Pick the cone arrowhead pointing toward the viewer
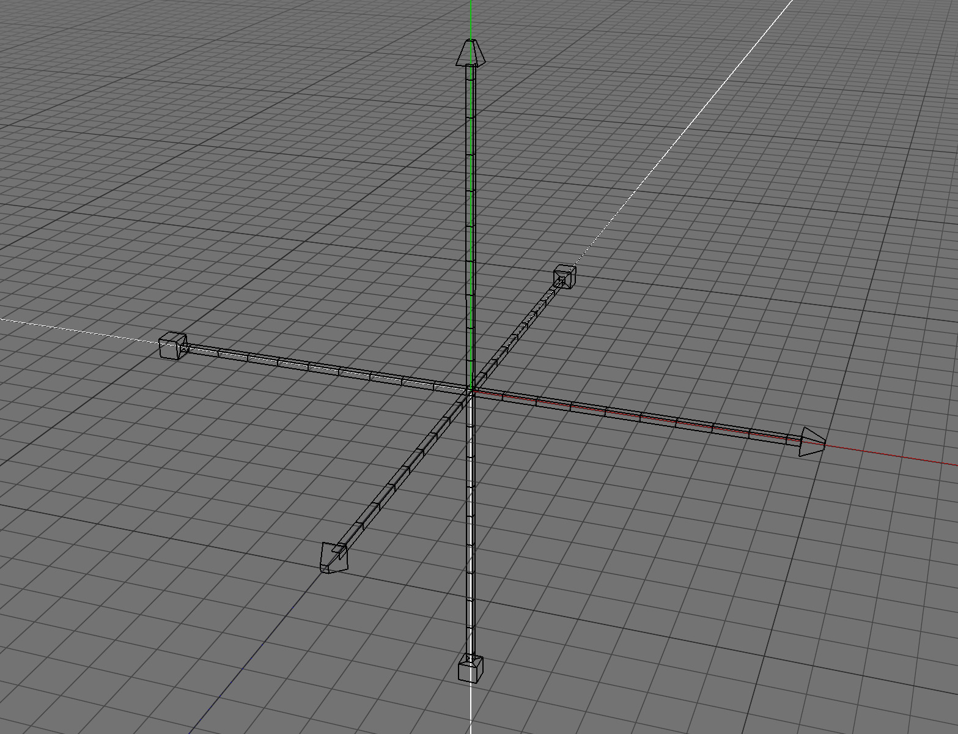Image resolution: width=958 pixels, height=734 pixels. pyautogui.click(x=334, y=557)
